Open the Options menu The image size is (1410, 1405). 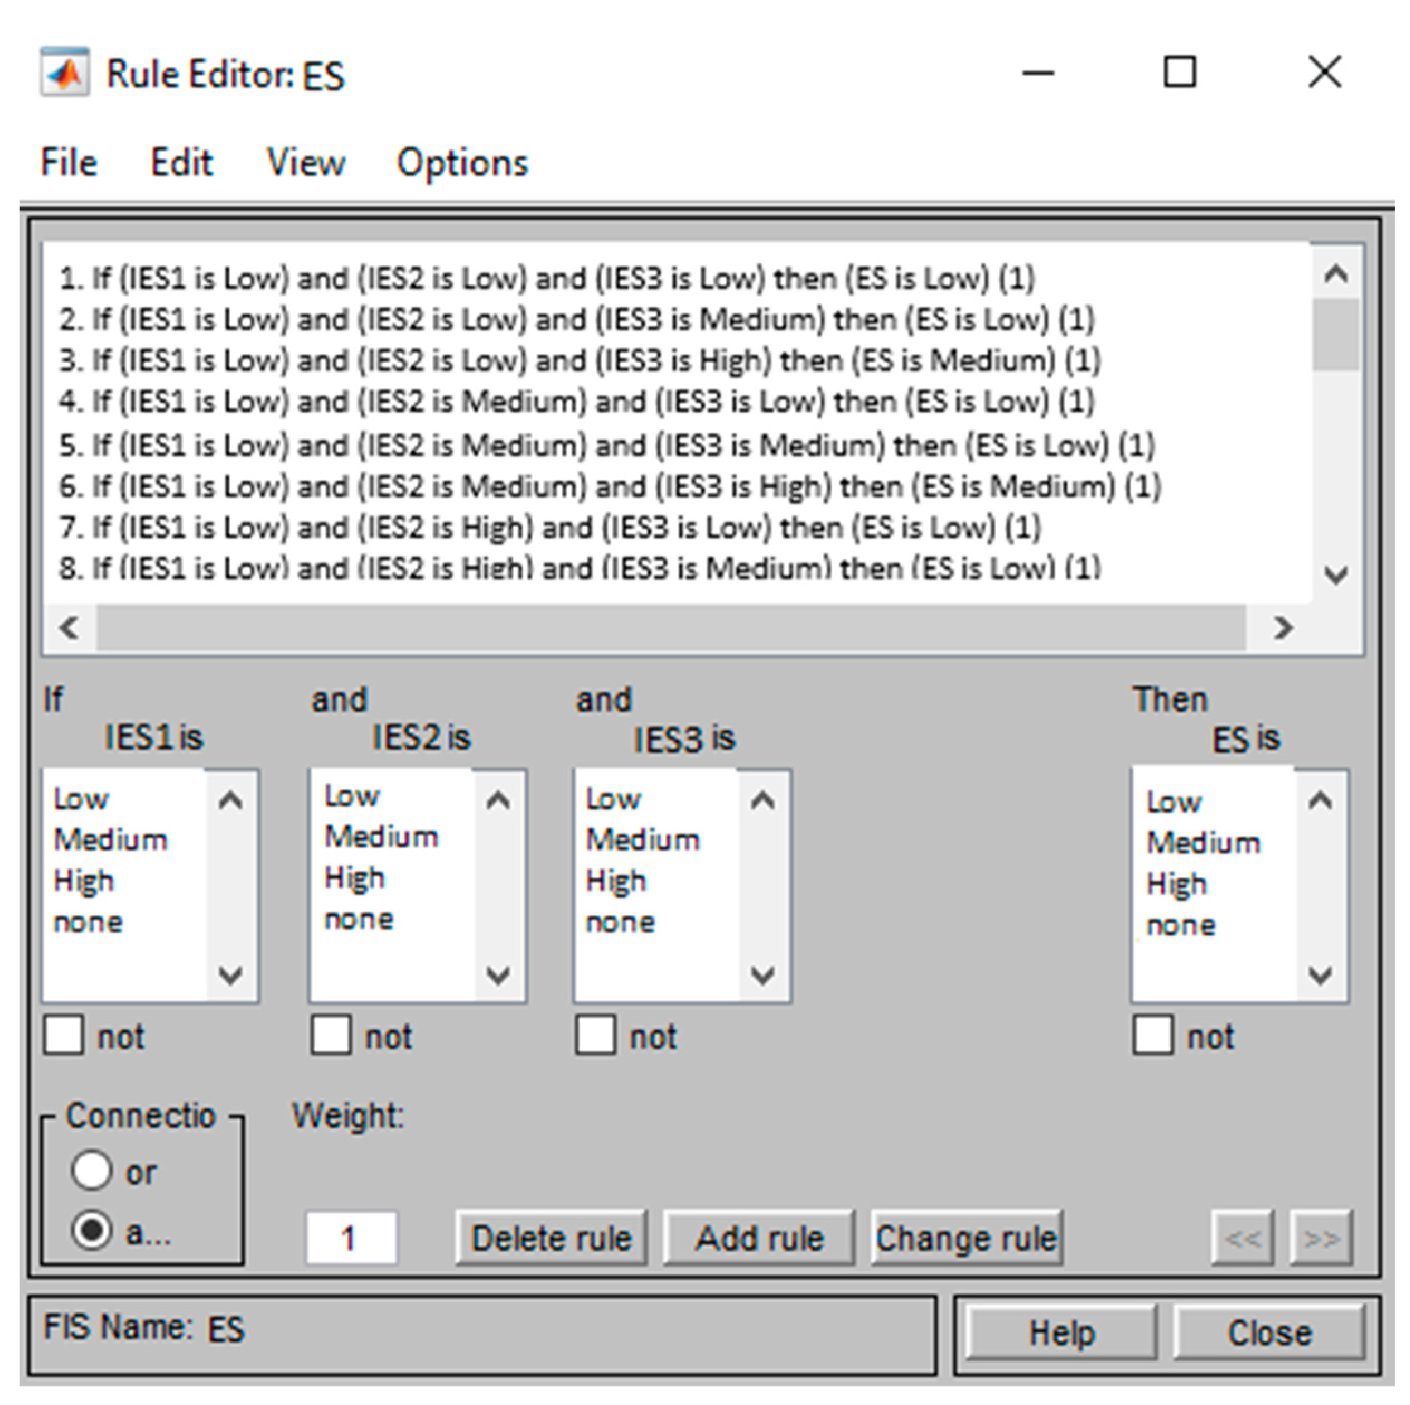(x=462, y=162)
